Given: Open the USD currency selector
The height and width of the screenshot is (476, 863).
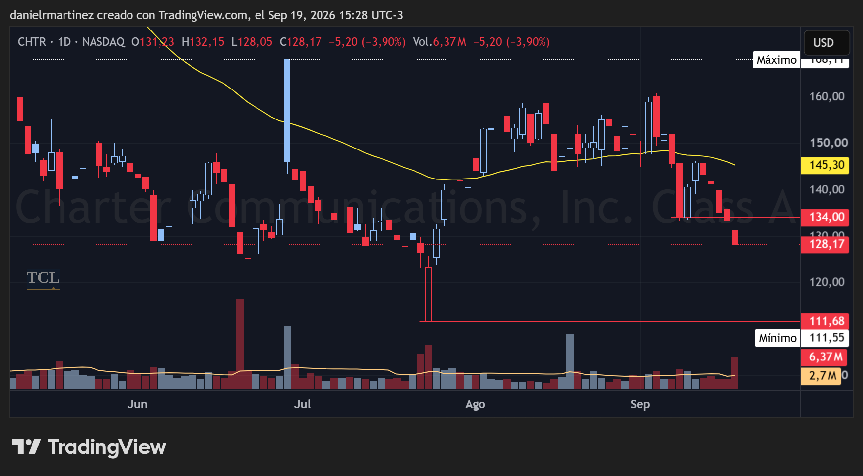Looking at the screenshot, I should (827, 43).
